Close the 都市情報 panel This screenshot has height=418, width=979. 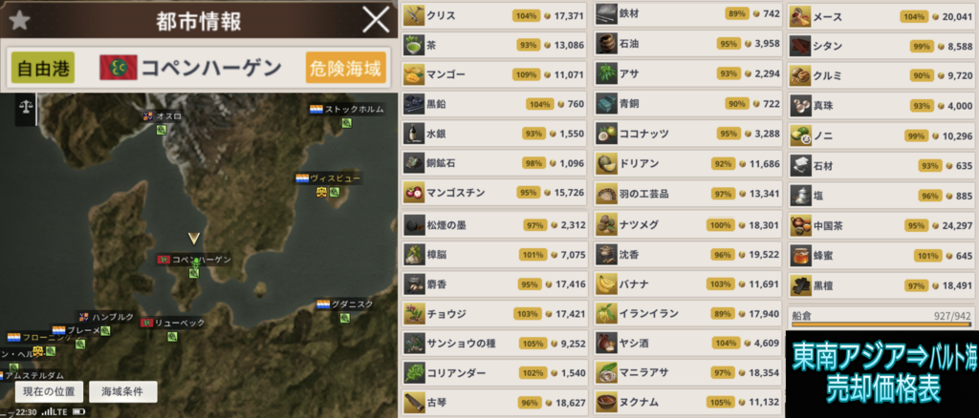pyautogui.click(x=376, y=21)
